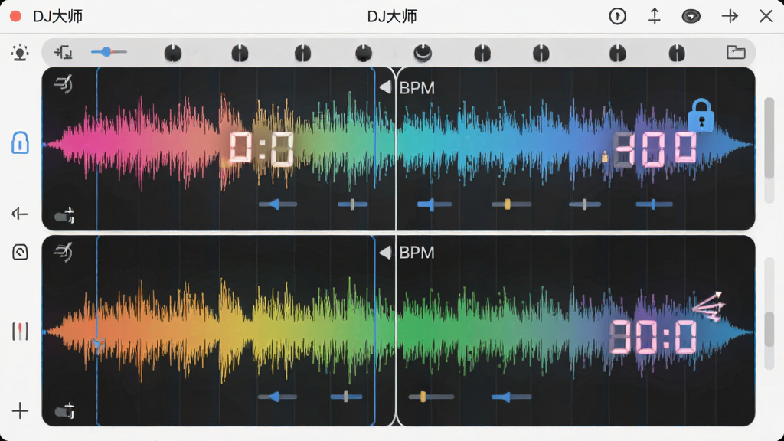Click the upper deck 0:0 time display
Viewport: 784px width, 441px height.
click(262, 149)
